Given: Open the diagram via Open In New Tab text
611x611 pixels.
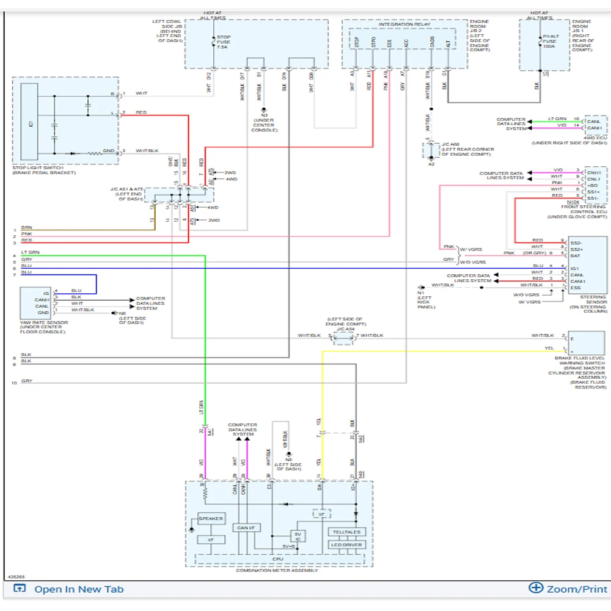Looking at the screenshot, I should pyautogui.click(x=79, y=589).
